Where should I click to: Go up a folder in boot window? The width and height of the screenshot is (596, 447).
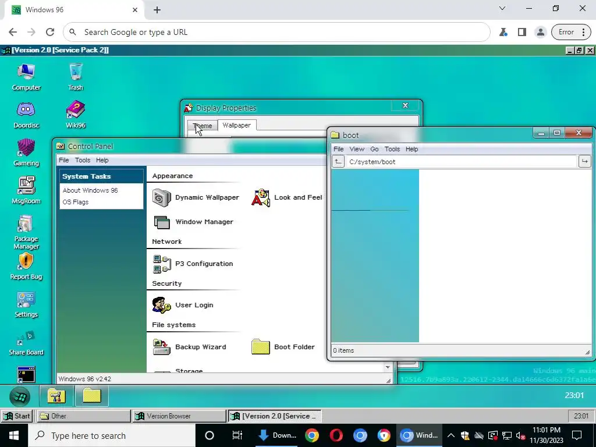tap(338, 162)
